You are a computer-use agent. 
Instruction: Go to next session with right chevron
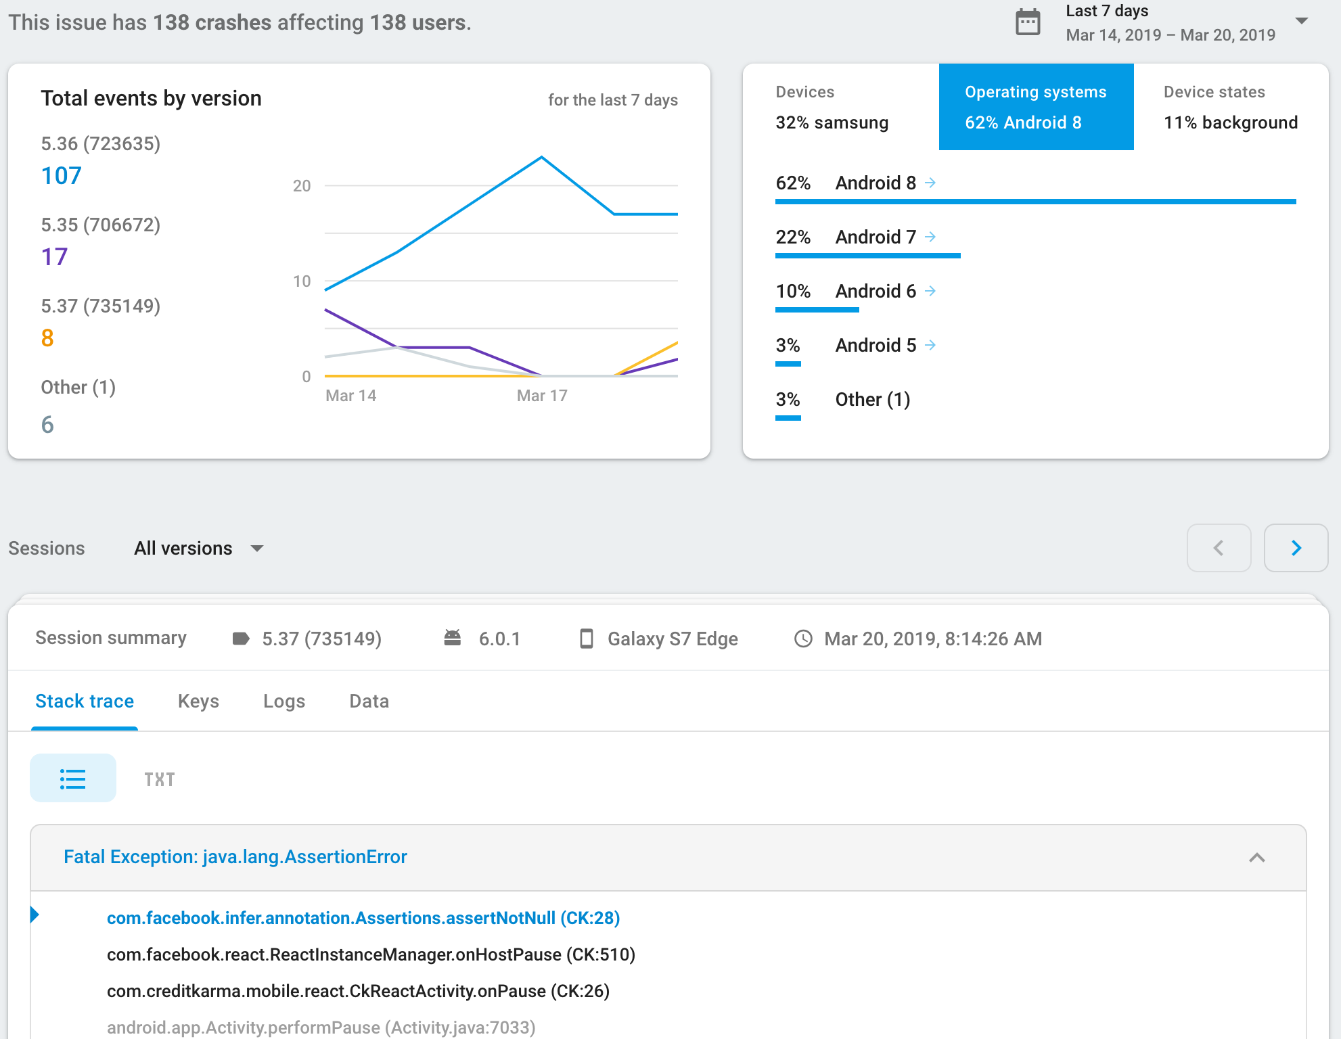pyautogui.click(x=1296, y=548)
